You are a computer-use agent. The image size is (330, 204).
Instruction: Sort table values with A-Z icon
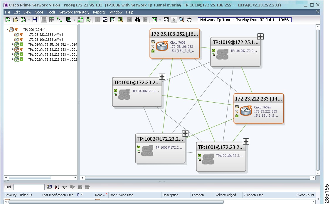tap(57, 187)
